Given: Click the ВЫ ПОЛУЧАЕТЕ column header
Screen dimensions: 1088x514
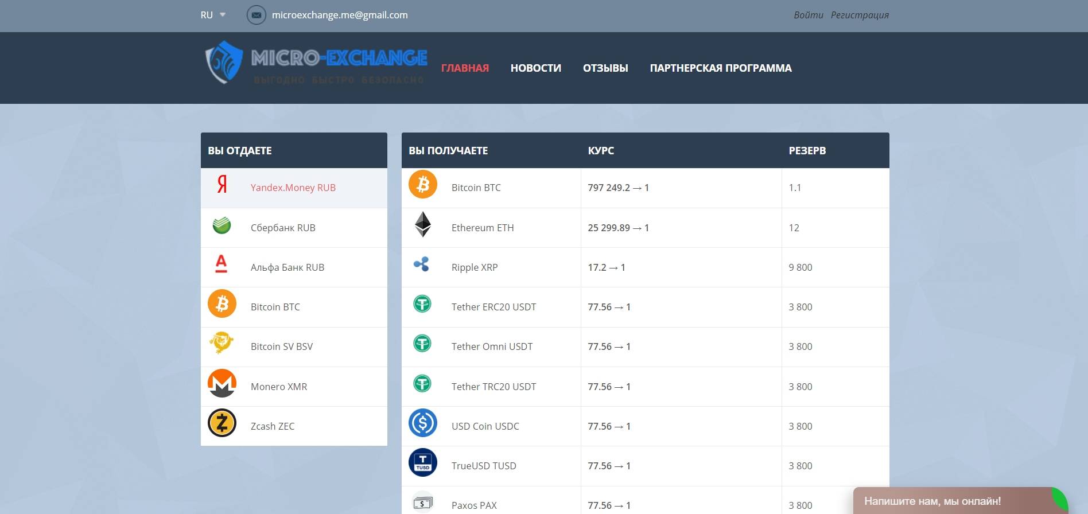Looking at the screenshot, I should (x=448, y=150).
